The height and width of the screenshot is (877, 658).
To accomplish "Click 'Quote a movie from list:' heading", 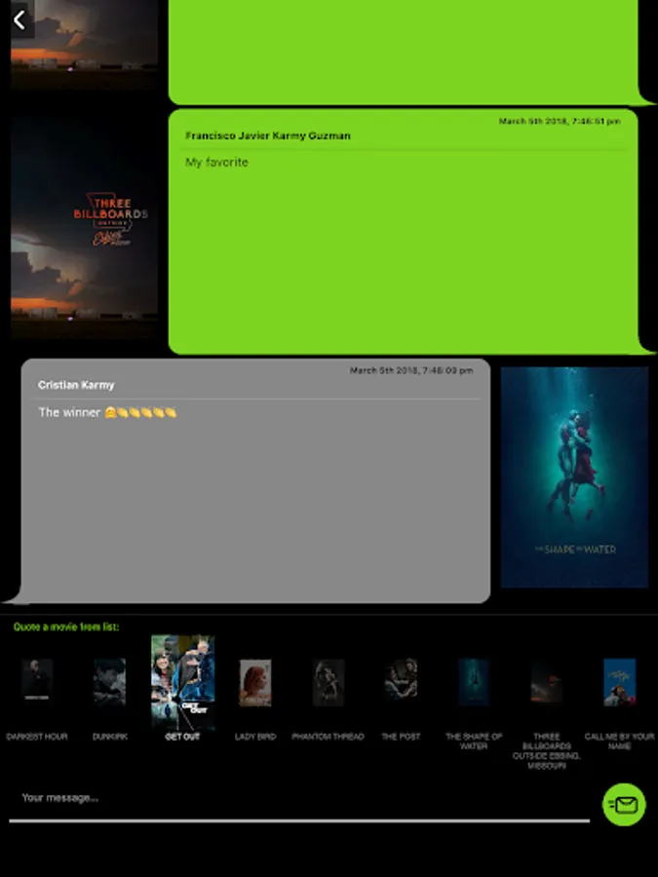I will tap(66, 627).
